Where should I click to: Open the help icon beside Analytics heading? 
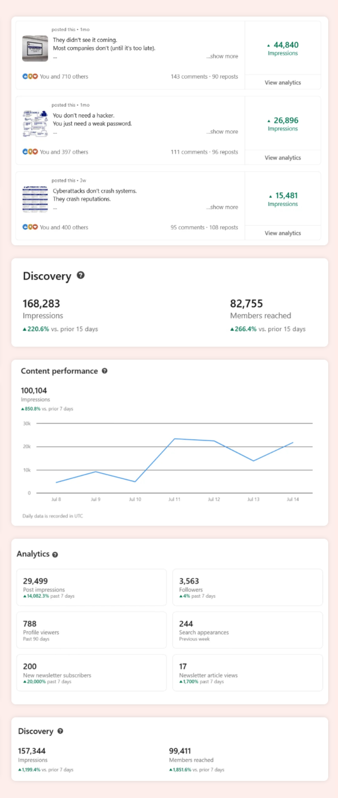pyautogui.click(x=55, y=555)
